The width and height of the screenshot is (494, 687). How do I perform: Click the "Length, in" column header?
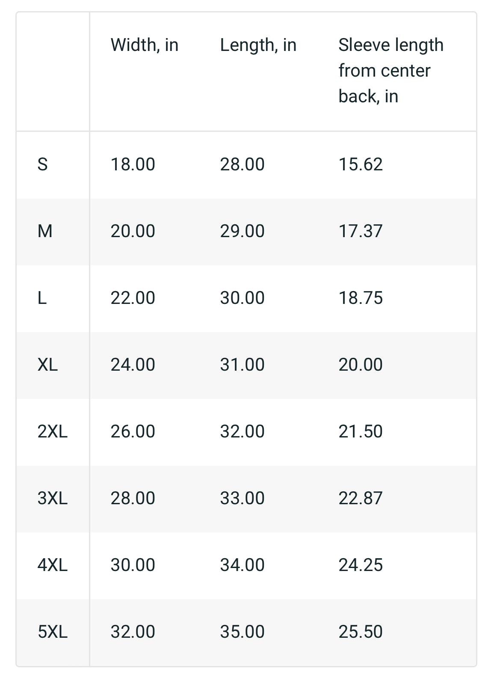point(258,45)
